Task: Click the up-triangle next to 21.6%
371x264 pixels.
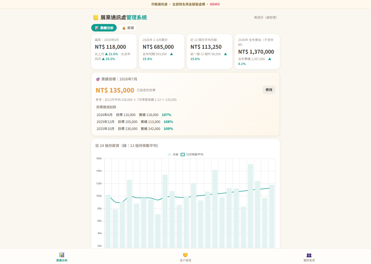Action: pos(106,54)
